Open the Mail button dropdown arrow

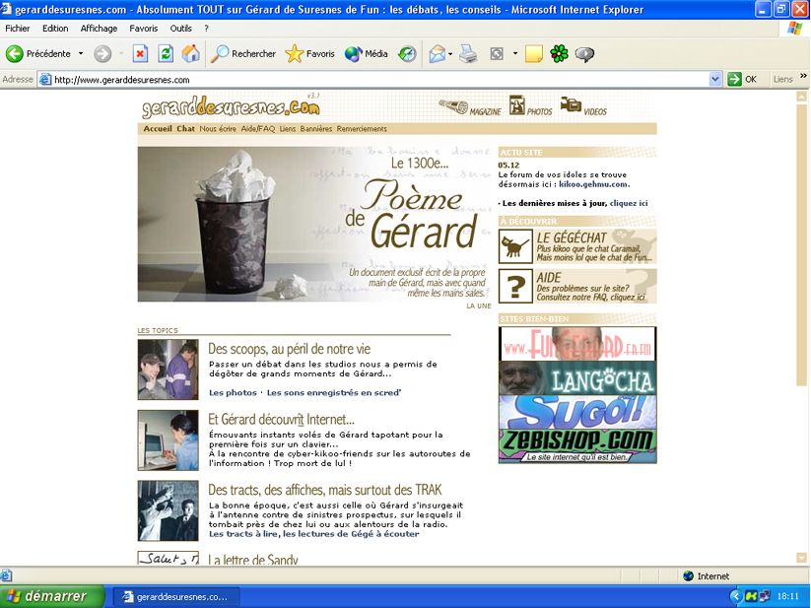tap(450, 54)
